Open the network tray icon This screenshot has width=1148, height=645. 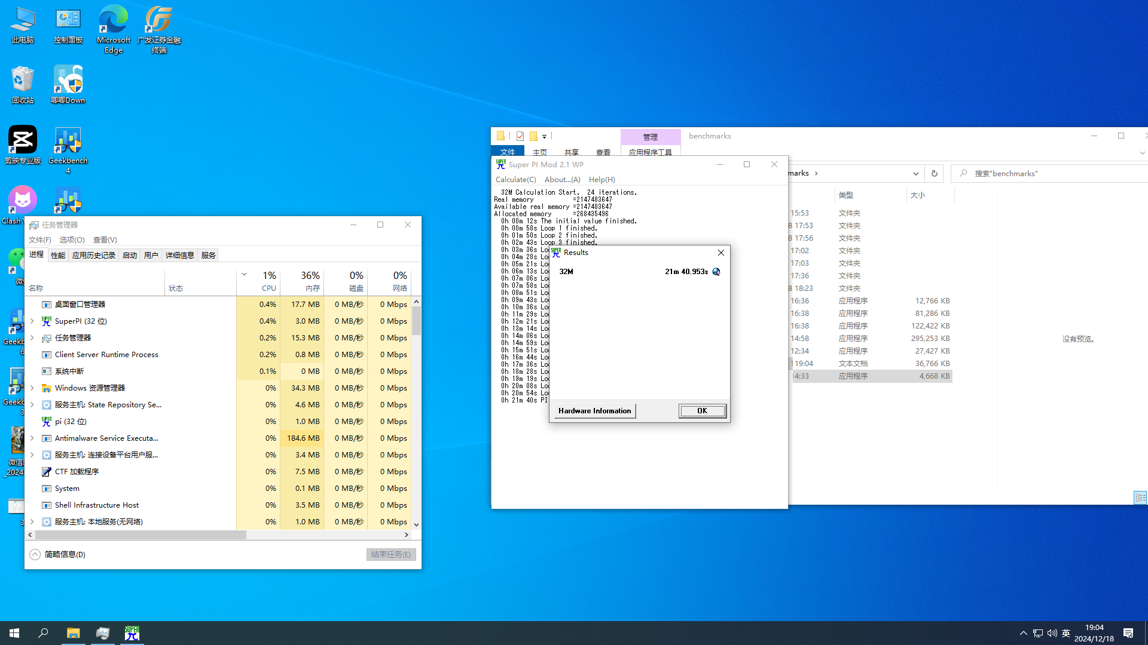[x=1038, y=633]
